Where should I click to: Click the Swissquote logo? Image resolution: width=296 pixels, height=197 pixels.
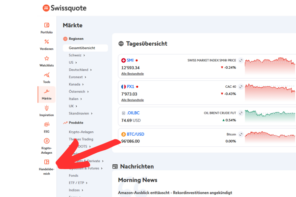click(64, 8)
